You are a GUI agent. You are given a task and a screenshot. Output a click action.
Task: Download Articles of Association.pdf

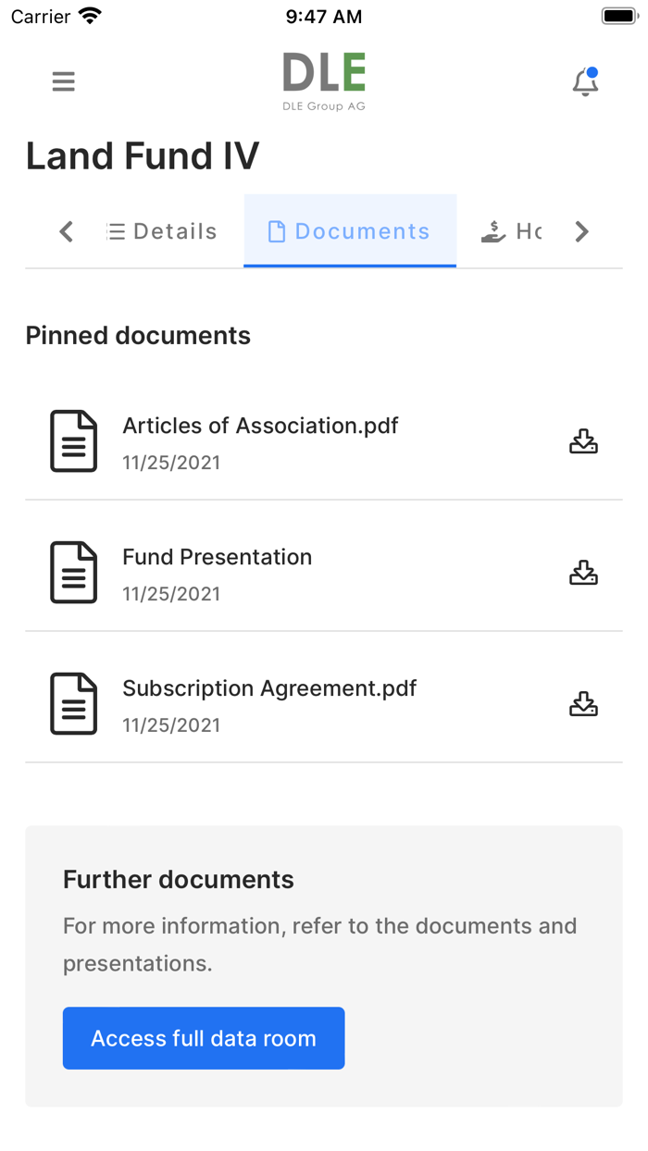(583, 441)
